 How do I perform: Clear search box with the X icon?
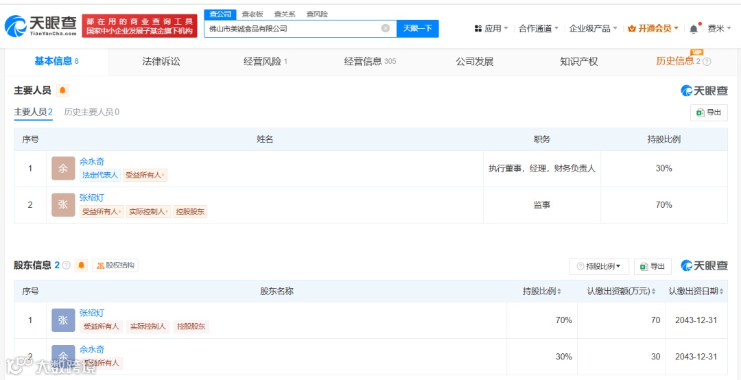point(386,28)
